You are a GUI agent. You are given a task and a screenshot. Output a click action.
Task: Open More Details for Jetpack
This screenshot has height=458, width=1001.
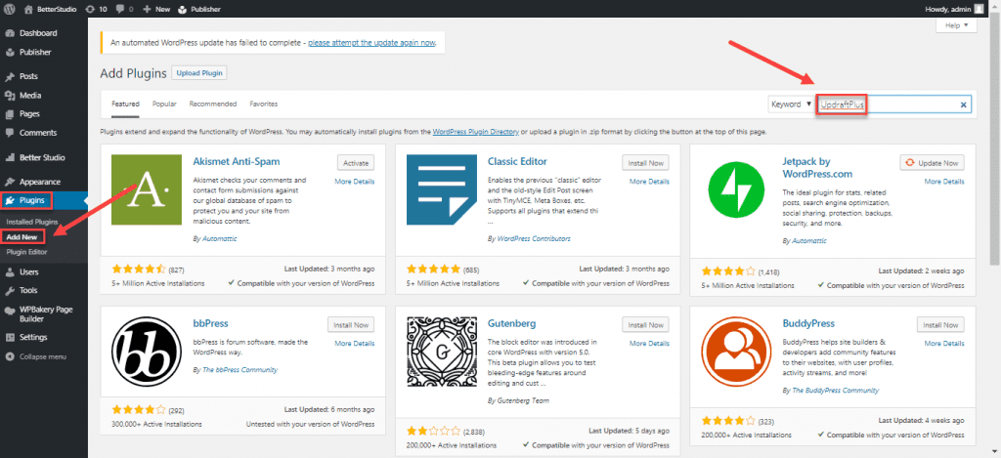coord(944,182)
